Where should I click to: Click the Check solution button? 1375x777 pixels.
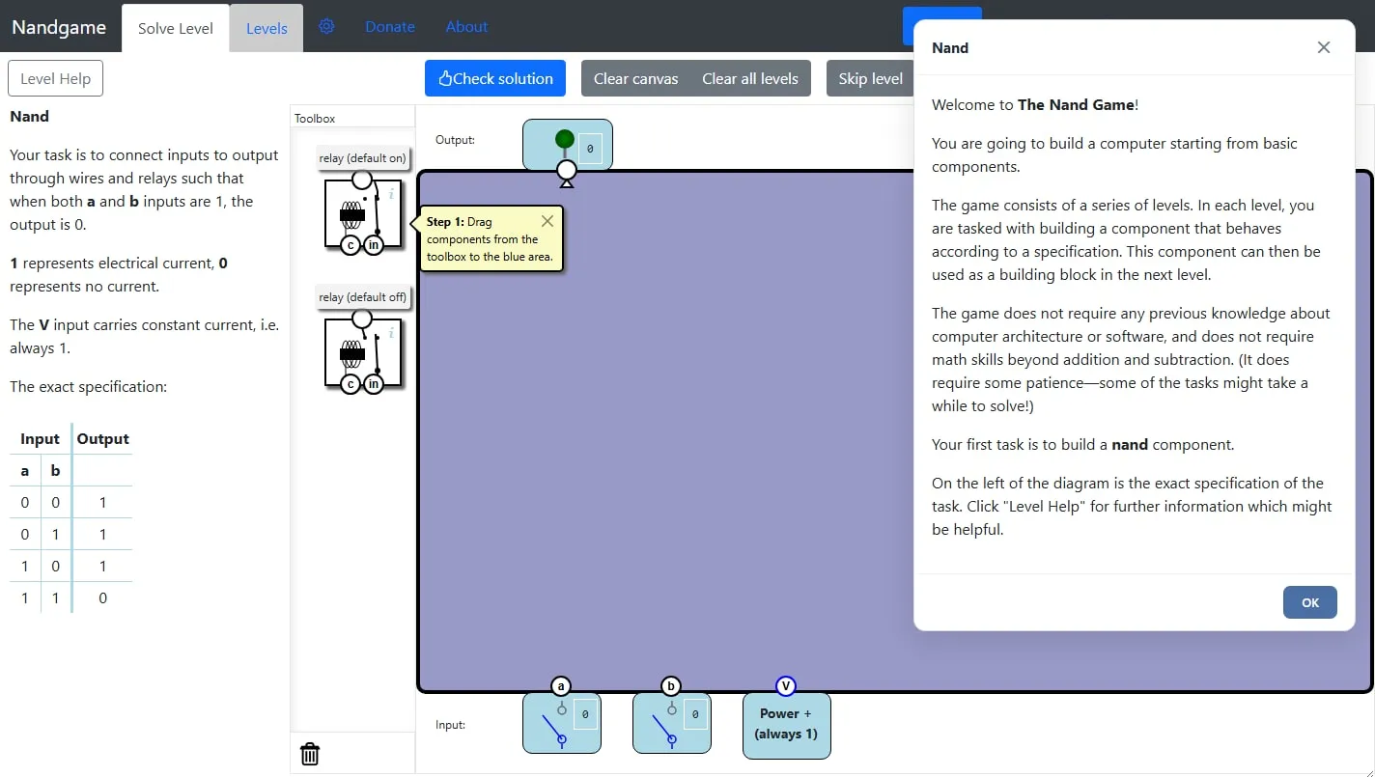pyautogui.click(x=495, y=78)
